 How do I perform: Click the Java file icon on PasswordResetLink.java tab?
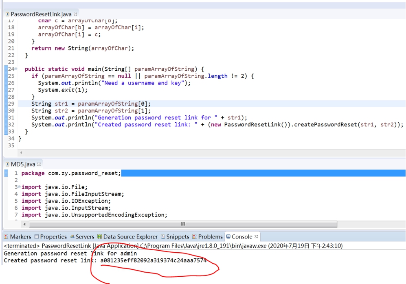click(x=7, y=14)
